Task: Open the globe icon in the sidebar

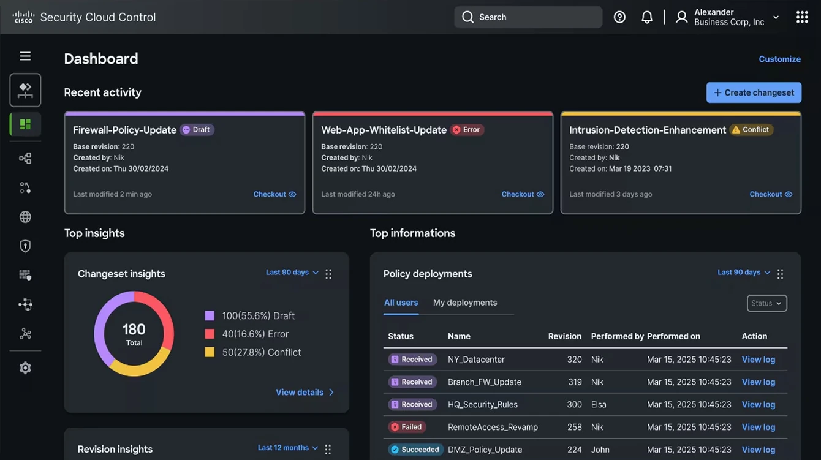Action: point(25,217)
